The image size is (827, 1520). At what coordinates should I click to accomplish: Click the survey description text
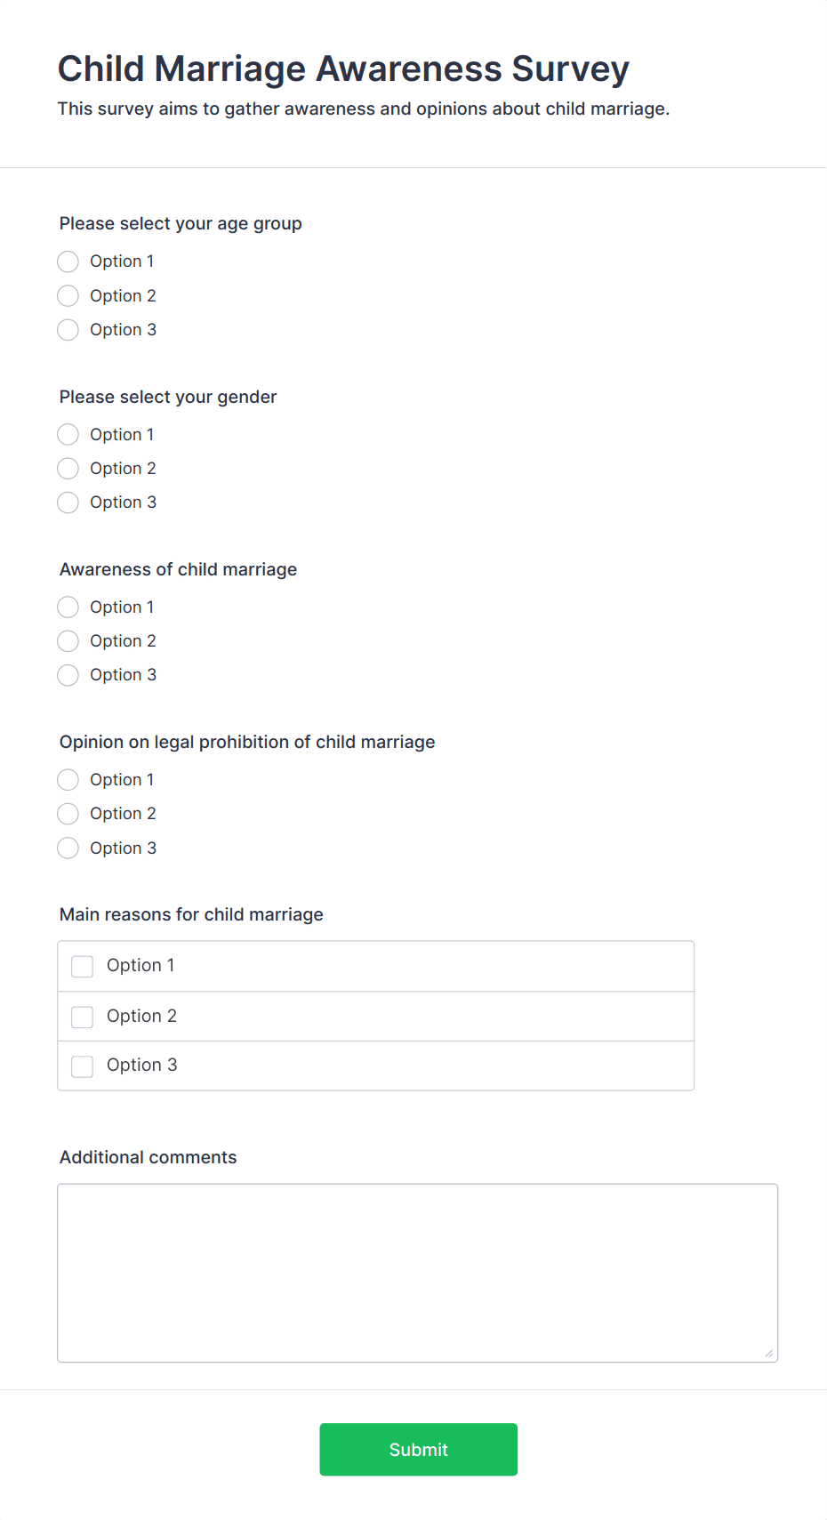tap(363, 109)
